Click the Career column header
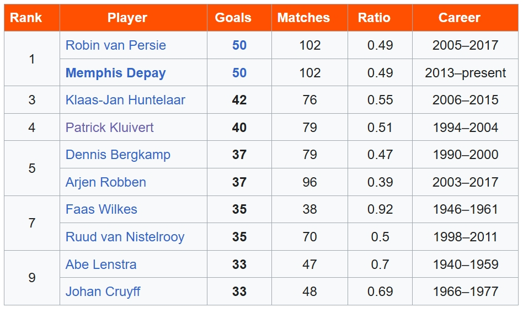The width and height of the screenshot is (523, 312). [459, 18]
